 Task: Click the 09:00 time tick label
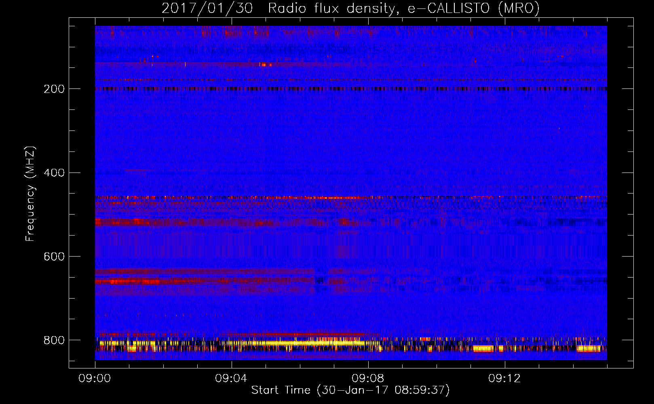coord(95,379)
